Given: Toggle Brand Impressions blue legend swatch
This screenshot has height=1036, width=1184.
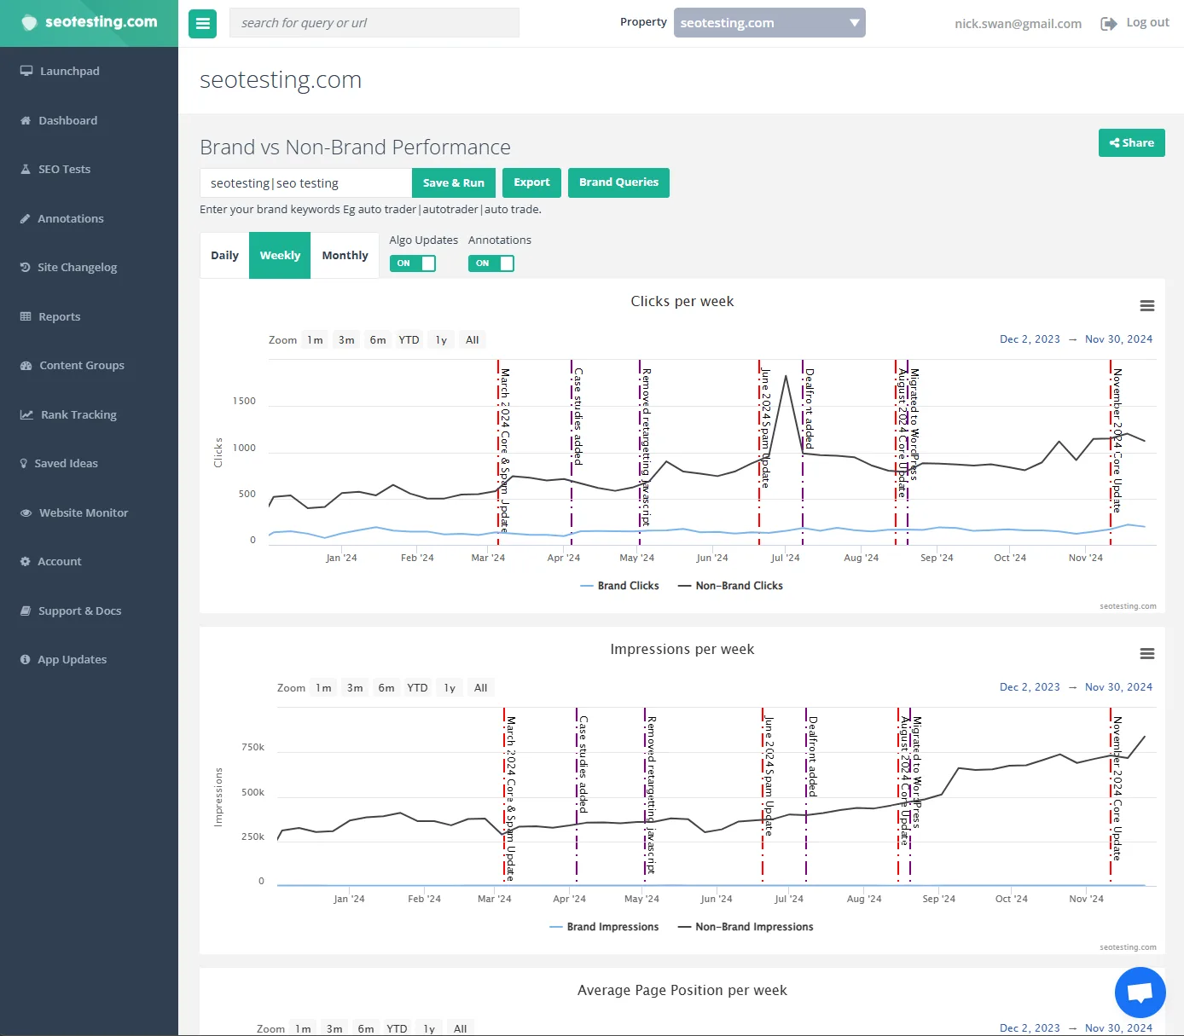Looking at the screenshot, I should pos(556,927).
